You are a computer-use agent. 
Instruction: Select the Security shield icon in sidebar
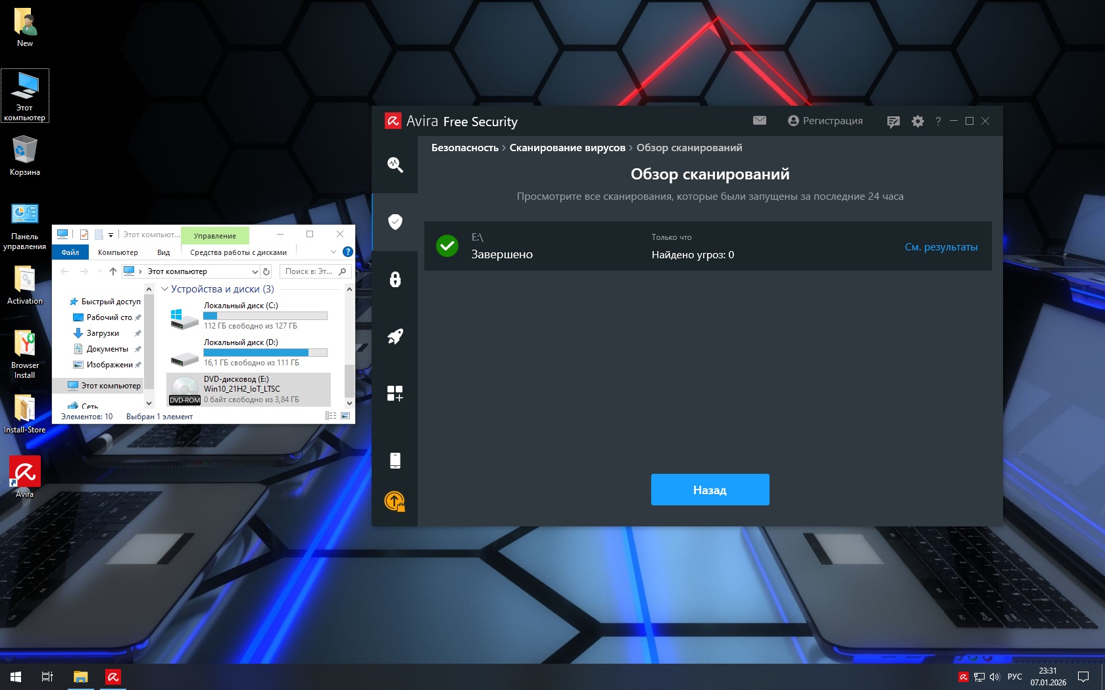(395, 221)
